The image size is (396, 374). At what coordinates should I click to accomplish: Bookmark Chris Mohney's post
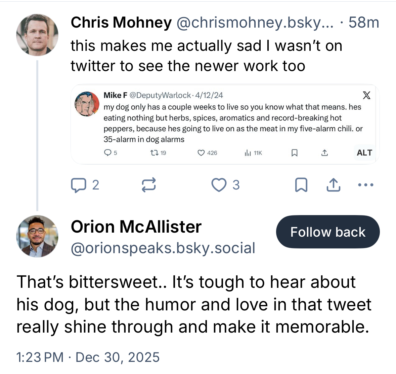click(x=301, y=185)
